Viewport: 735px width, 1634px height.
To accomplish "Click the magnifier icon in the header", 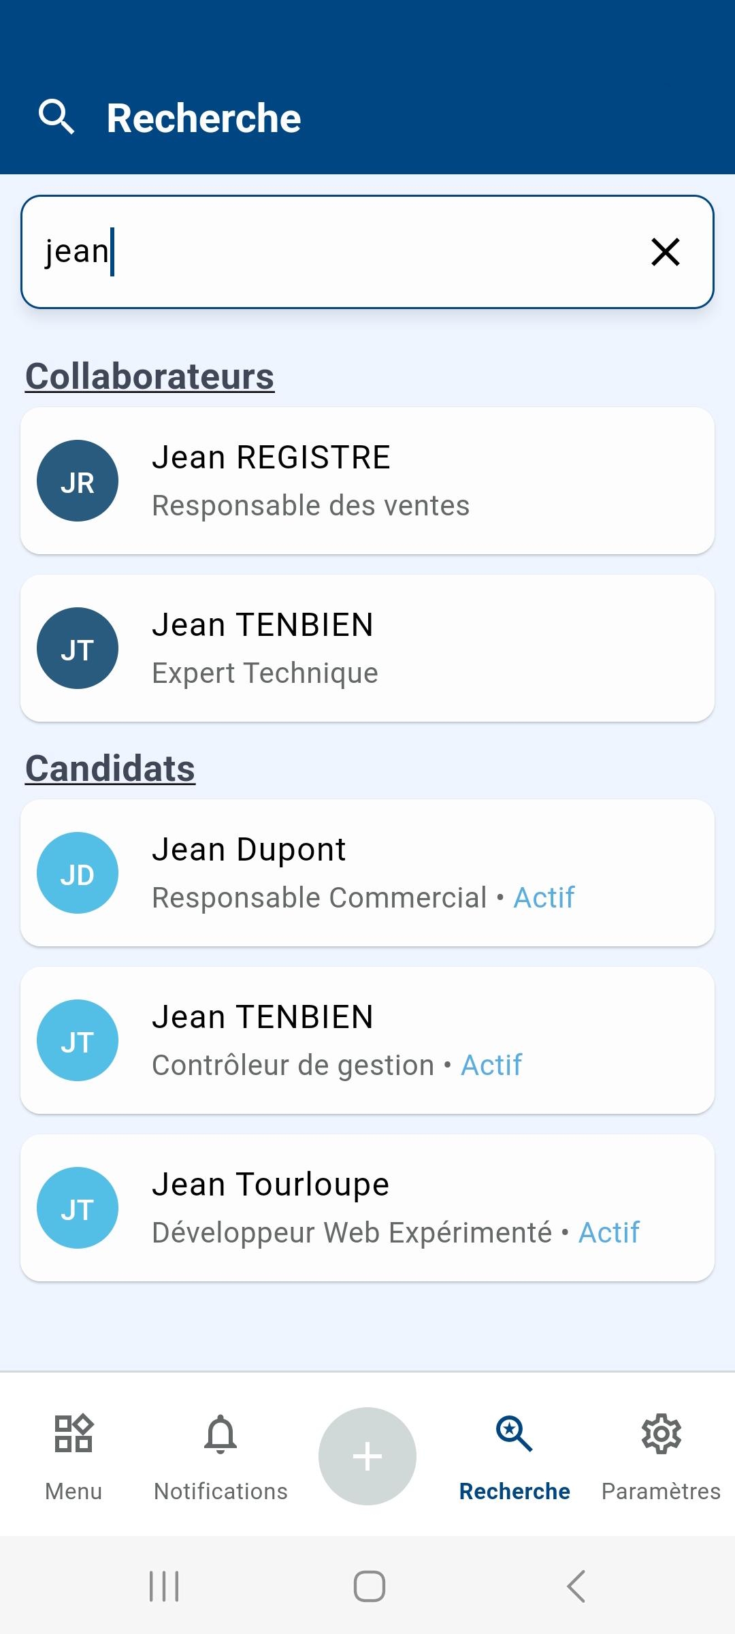I will click(56, 116).
